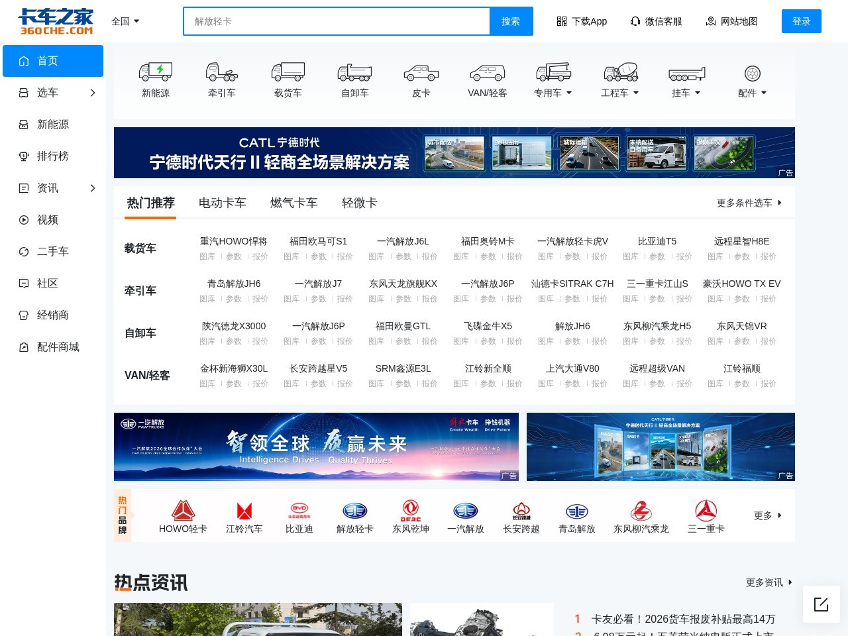Open 社区 community in the sidebar
Screen dimensions: 848x636
(x=53, y=284)
